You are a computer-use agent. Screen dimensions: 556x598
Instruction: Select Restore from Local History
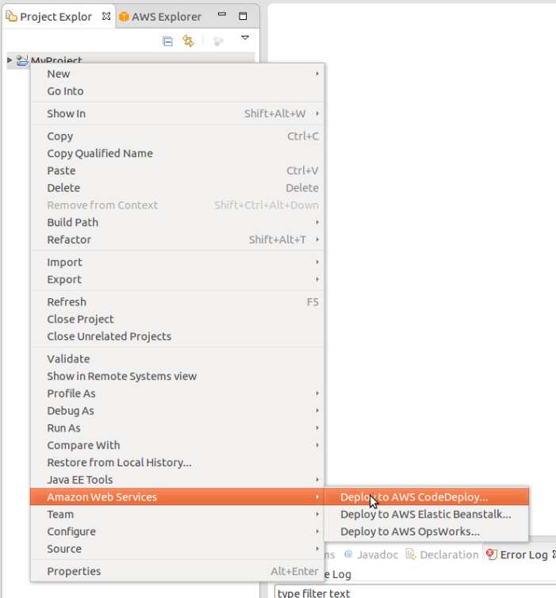coord(178,462)
